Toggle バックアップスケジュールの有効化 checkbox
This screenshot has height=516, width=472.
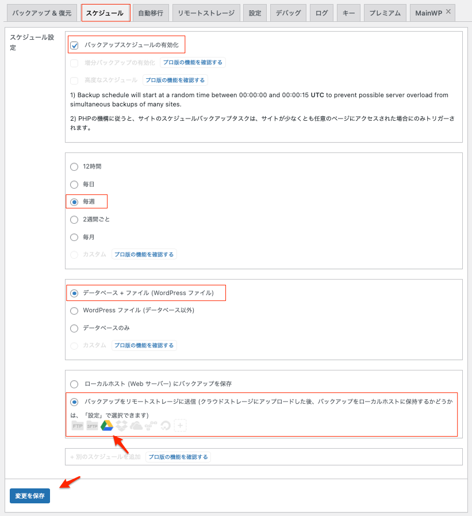tap(74, 45)
